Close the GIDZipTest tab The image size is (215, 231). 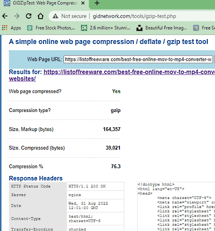click(x=83, y=3)
